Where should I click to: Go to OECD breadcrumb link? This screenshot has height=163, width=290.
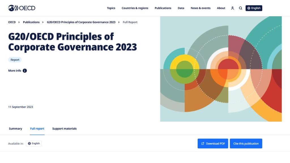click(12, 22)
